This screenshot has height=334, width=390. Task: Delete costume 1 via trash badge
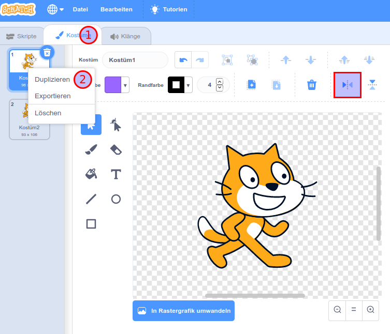pyautogui.click(x=47, y=52)
